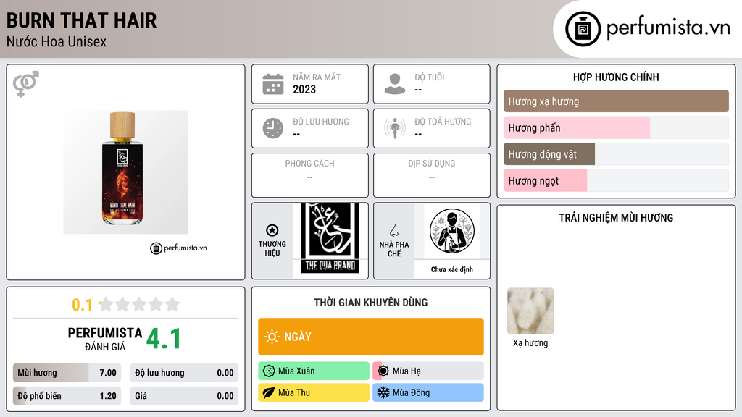Click the Mùi hương 7.00 score bar
This screenshot has height=417, width=742.
point(67,373)
